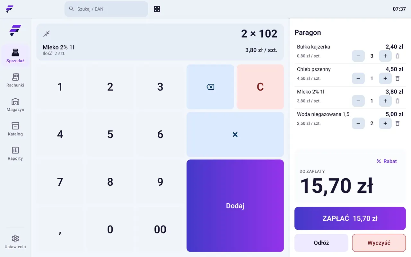Screen dimensions: 411x257
Task: Tap keypad digit 3
Action: (160, 87)
